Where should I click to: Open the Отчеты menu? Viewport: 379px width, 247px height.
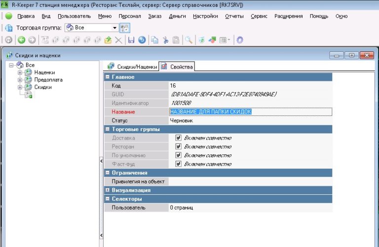(234, 16)
